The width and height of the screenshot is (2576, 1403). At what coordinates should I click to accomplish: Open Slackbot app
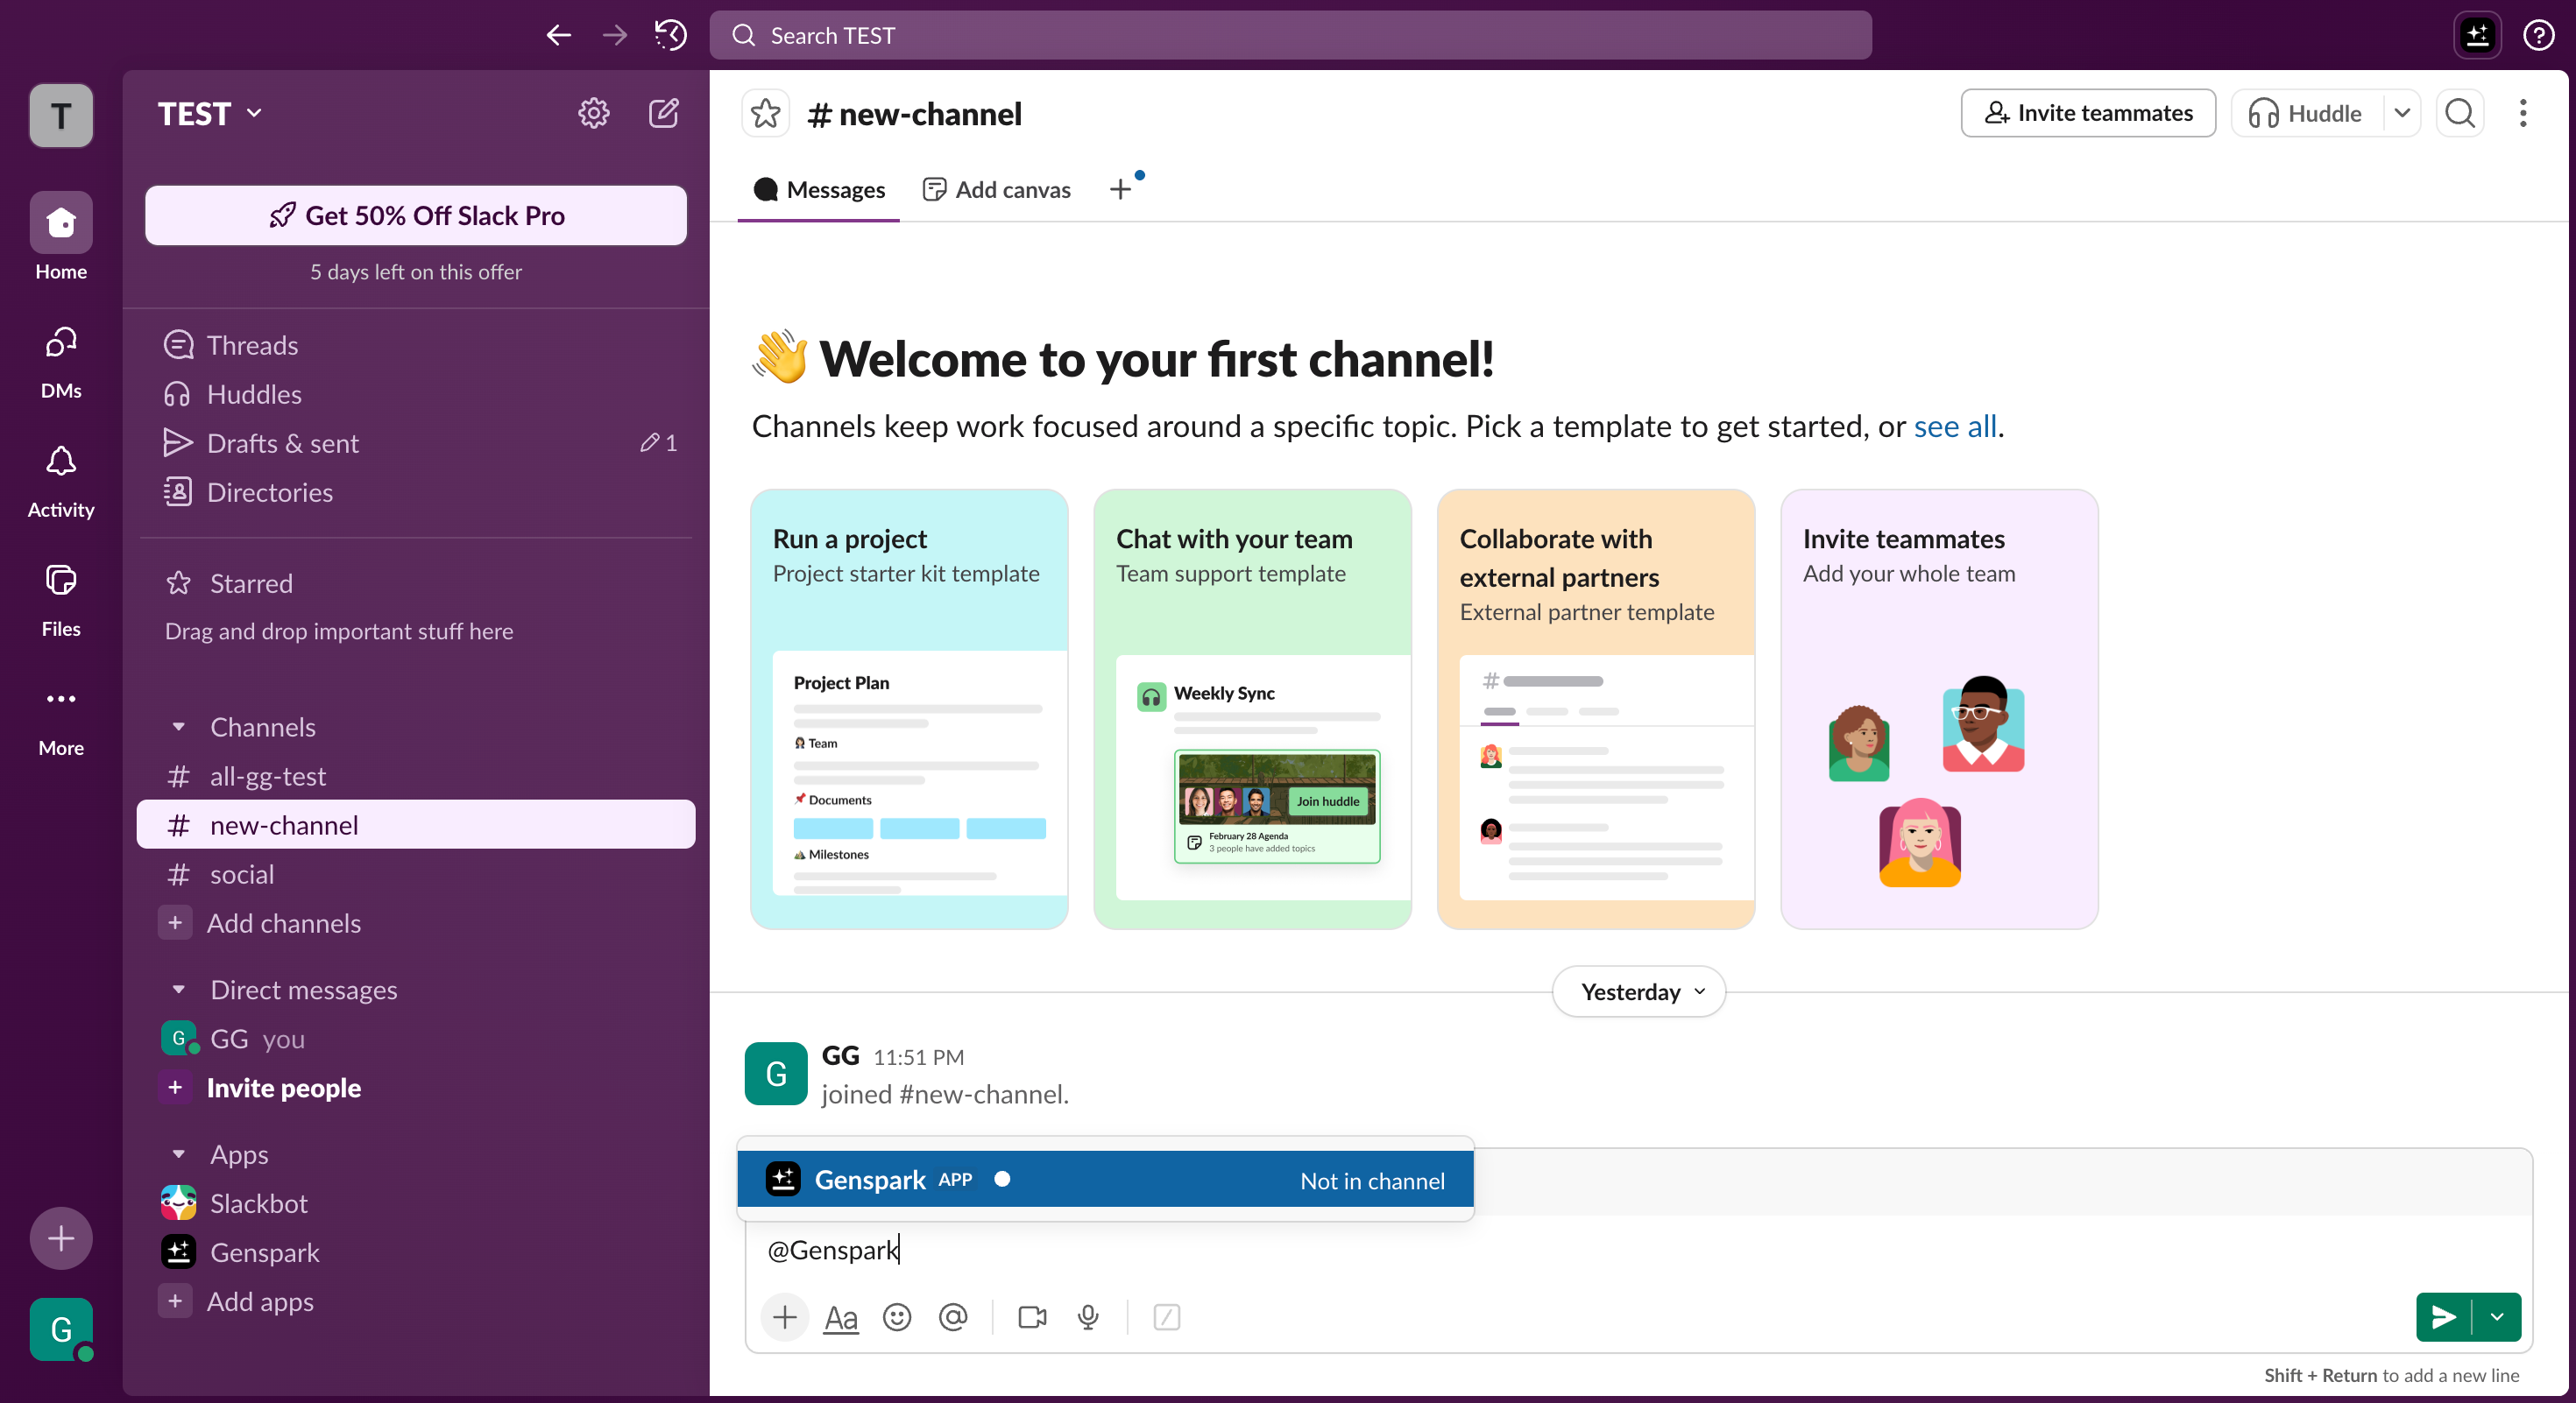[x=416, y=1202]
